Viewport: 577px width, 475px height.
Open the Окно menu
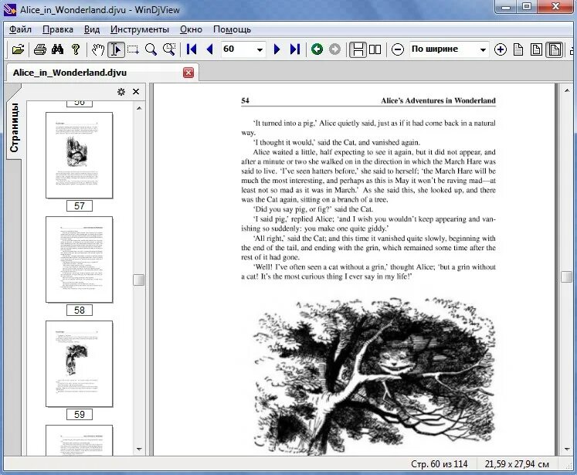[x=191, y=29]
